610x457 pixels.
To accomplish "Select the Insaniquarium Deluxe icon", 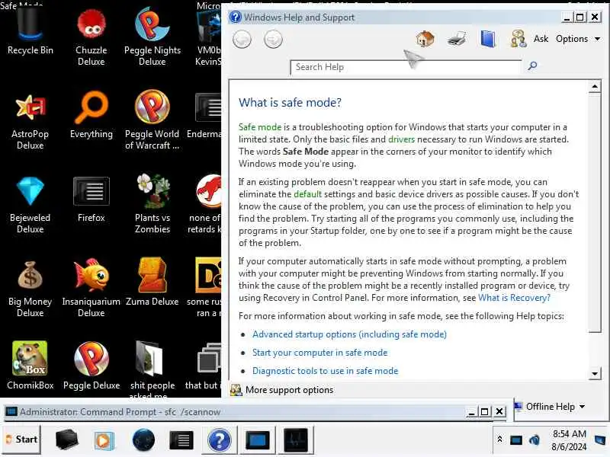I will pyautogui.click(x=91, y=289).
